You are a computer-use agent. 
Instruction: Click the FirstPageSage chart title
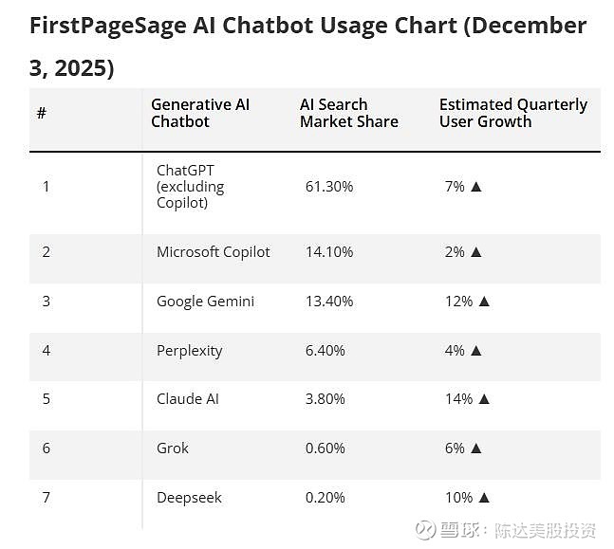(307, 46)
